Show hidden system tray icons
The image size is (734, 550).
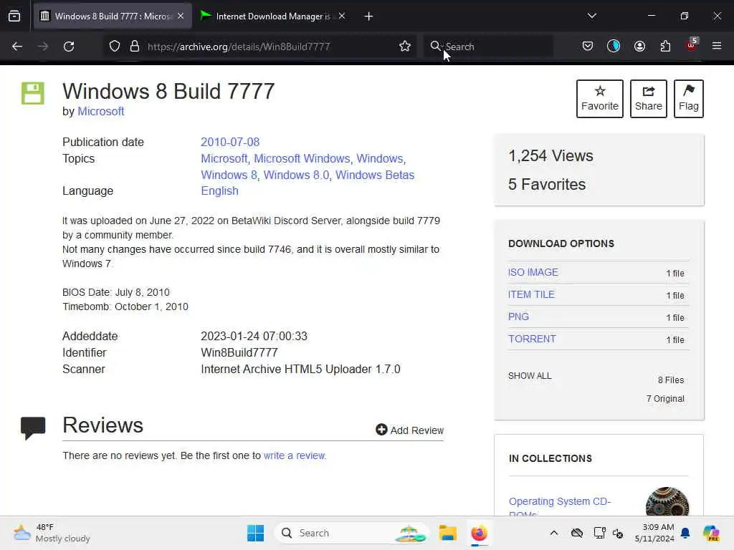point(554,533)
